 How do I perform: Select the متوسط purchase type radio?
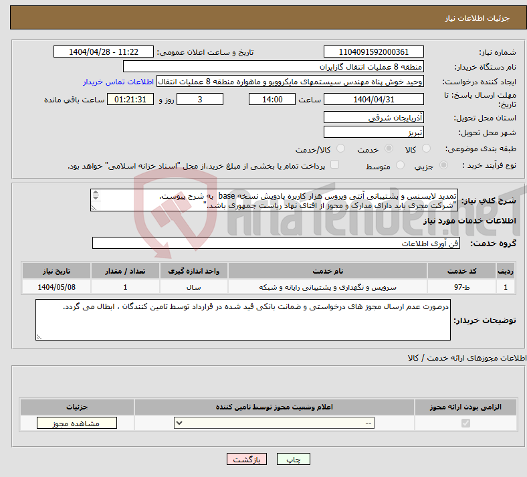click(400, 165)
